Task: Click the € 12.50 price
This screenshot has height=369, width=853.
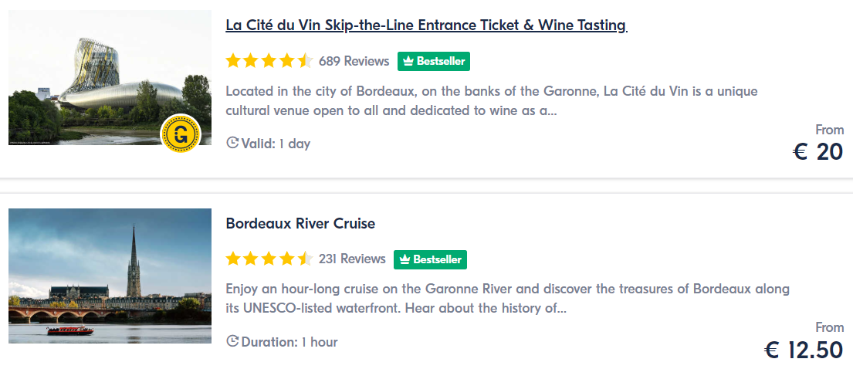Action: (804, 350)
